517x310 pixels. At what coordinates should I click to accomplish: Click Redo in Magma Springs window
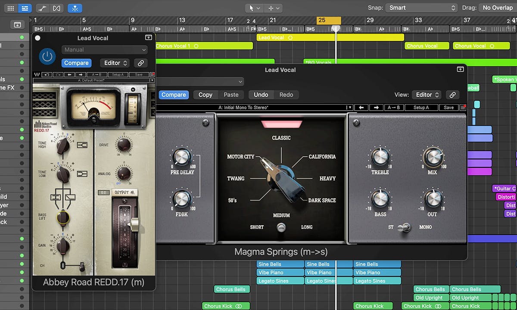pos(286,95)
